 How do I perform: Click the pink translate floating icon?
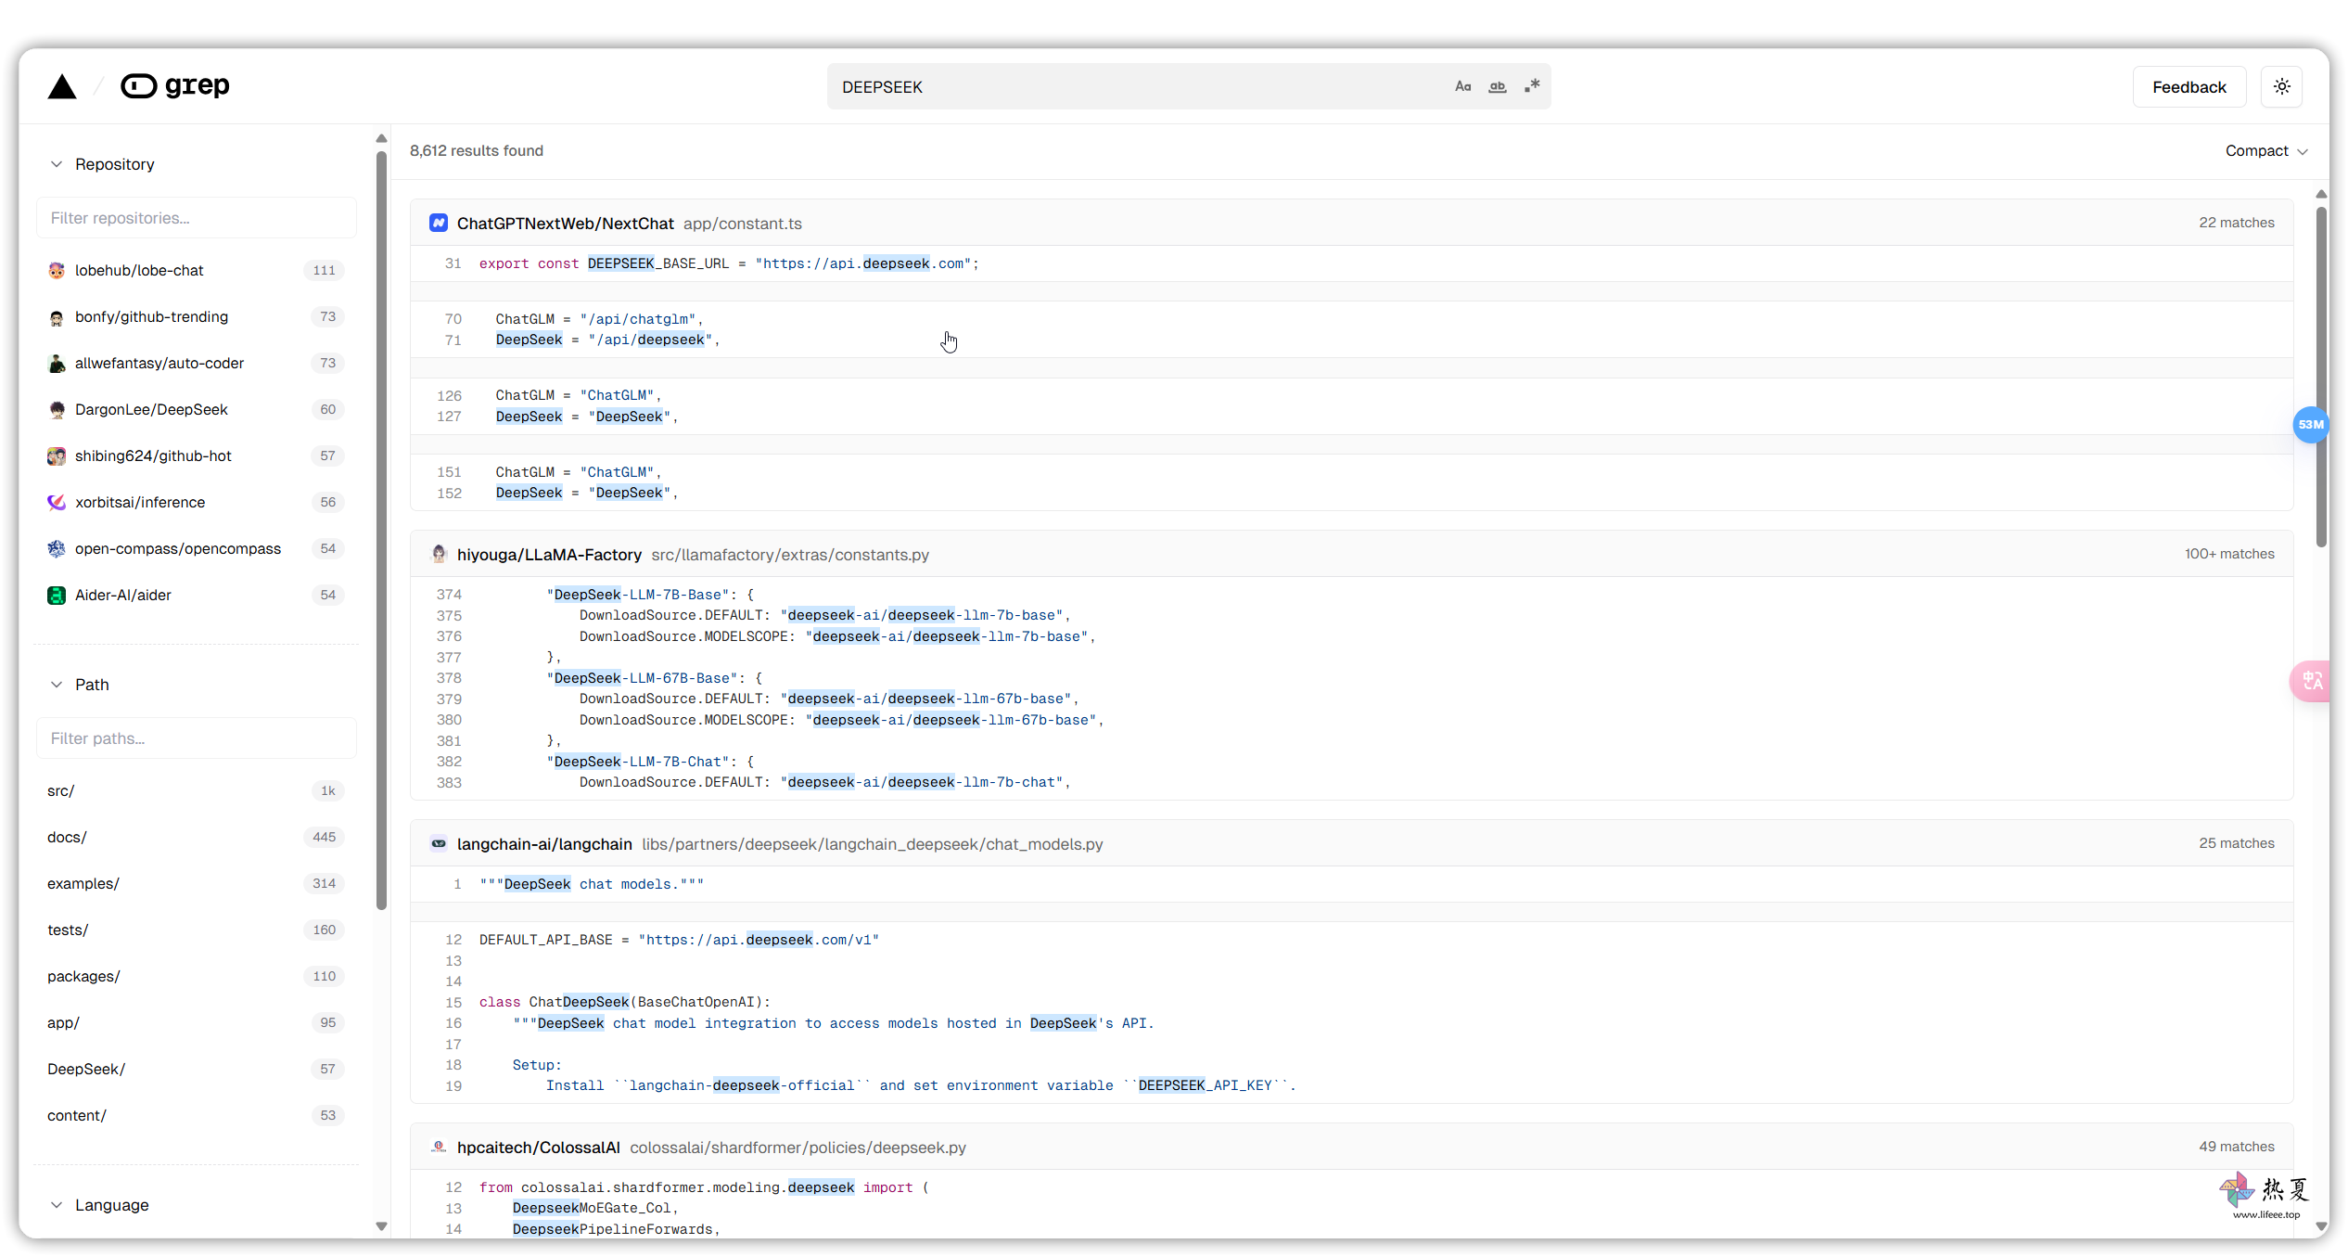click(x=2311, y=681)
